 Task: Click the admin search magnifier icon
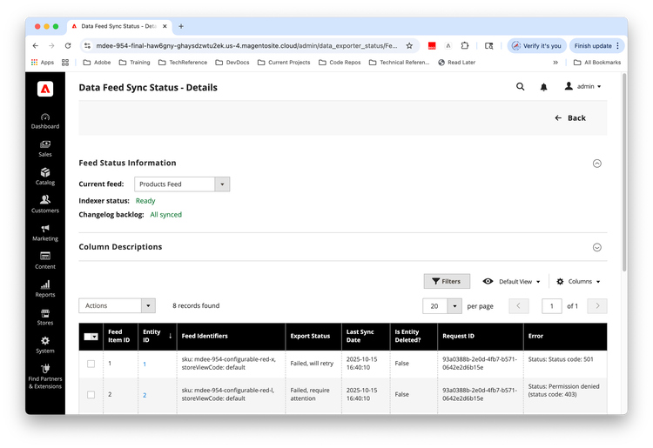pyautogui.click(x=520, y=86)
